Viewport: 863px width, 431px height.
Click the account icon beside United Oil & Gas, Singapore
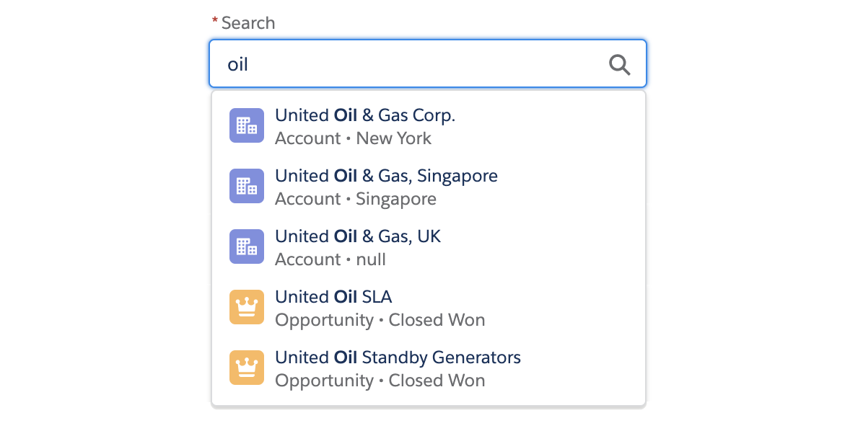coord(246,186)
